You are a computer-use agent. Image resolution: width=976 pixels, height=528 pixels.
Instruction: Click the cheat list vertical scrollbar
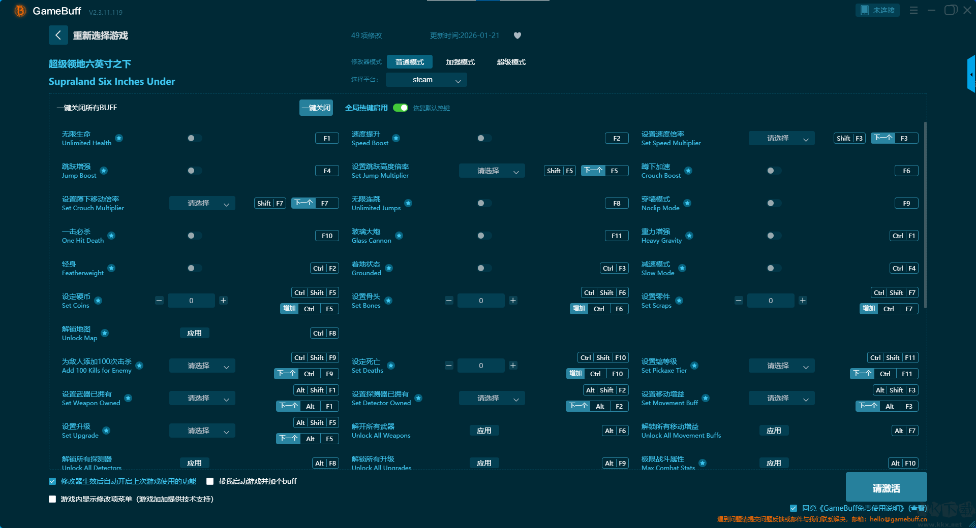click(925, 215)
